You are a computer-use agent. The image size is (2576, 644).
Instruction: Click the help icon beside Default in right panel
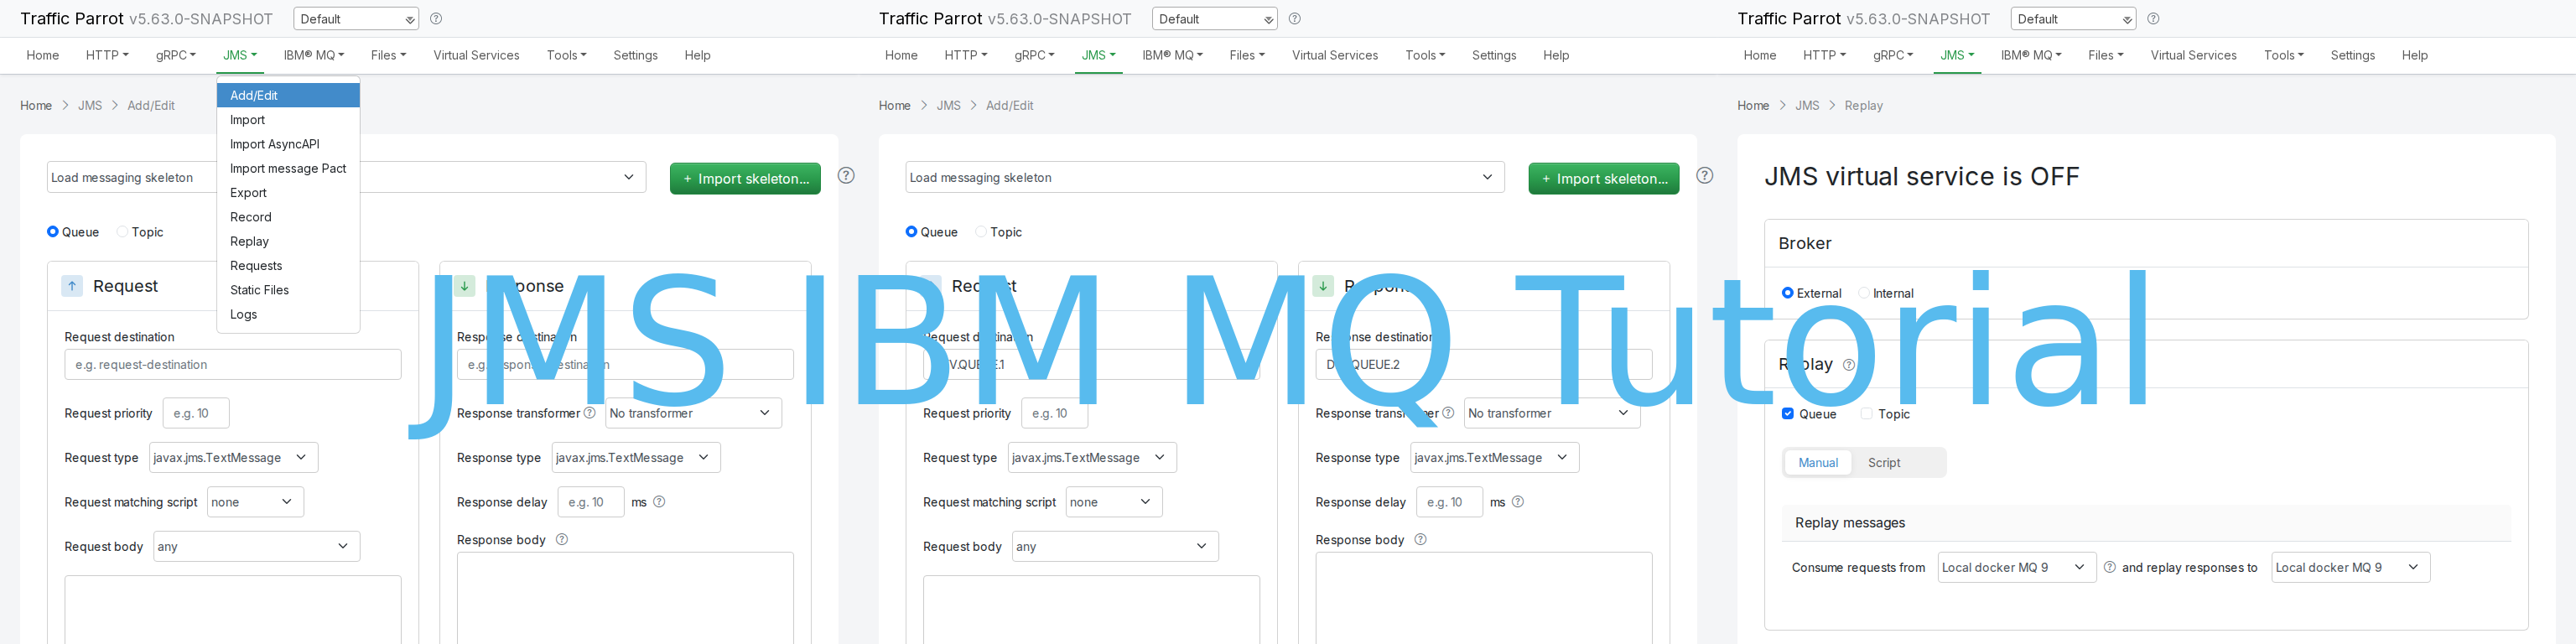pyautogui.click(x=2153, y=19)
